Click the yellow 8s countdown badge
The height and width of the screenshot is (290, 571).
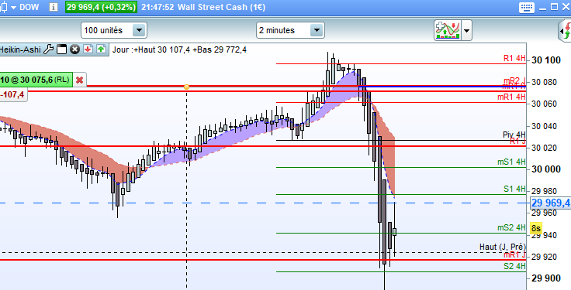click(535, 228)
